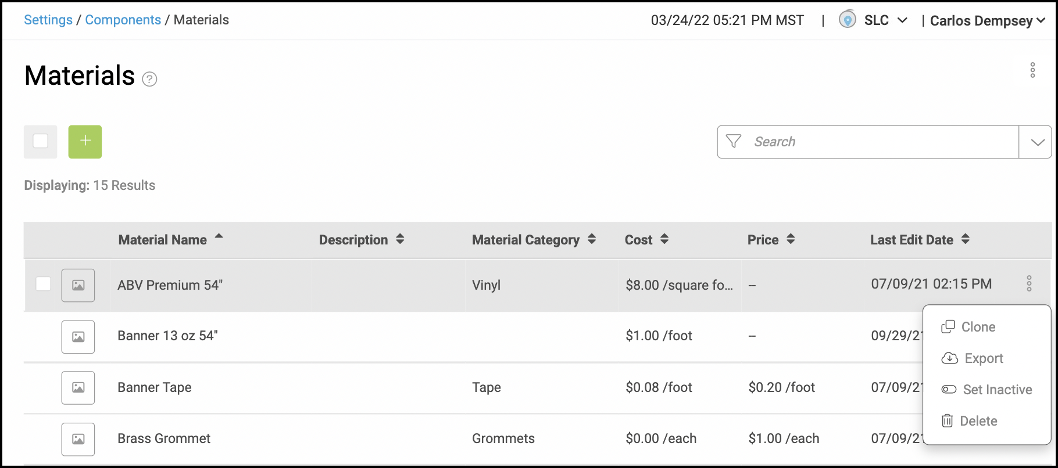Check the ABV Premium 54" row checkbox
This screenshot has height=468, width=1058.
pyautogui.click(x=44, y=284)
